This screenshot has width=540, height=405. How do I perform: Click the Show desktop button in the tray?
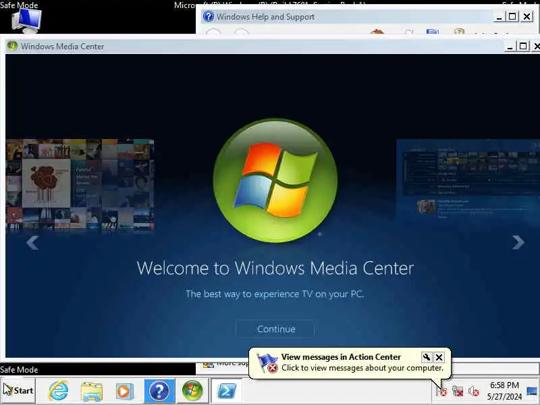pyautogui.click(x=532, y=391)
